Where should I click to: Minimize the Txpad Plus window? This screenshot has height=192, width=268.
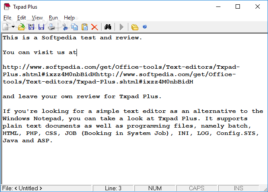(x=218, y=6)
